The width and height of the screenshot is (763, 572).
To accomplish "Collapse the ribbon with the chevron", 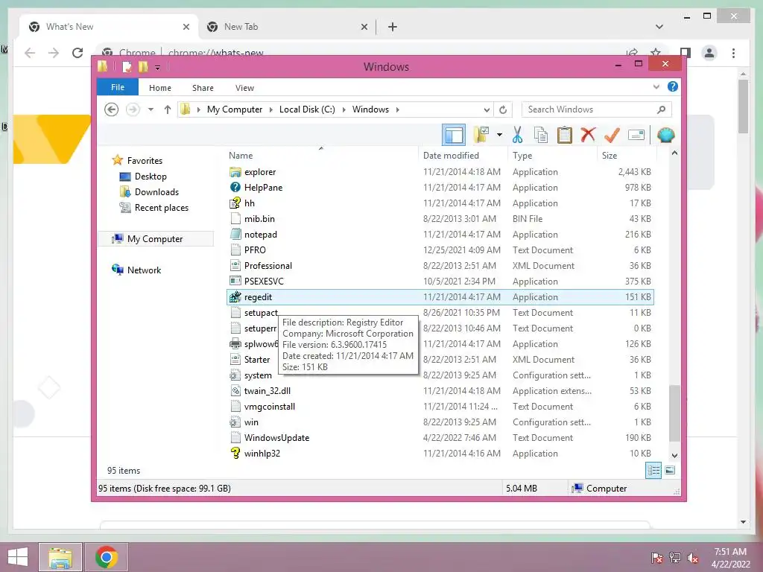I will point(656,87).
